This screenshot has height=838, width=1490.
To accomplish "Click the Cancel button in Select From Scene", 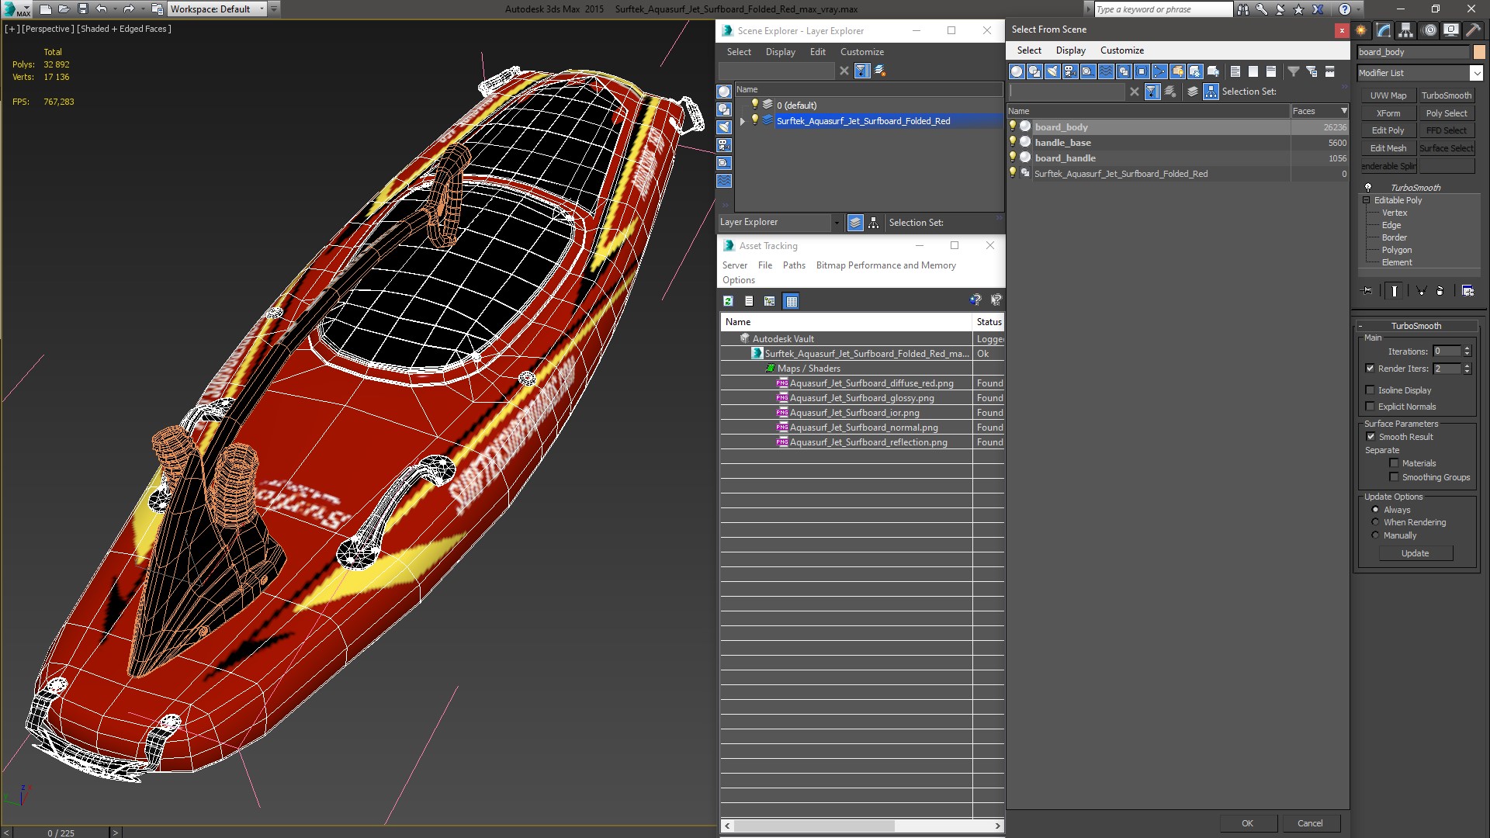I will [1310, 823].
